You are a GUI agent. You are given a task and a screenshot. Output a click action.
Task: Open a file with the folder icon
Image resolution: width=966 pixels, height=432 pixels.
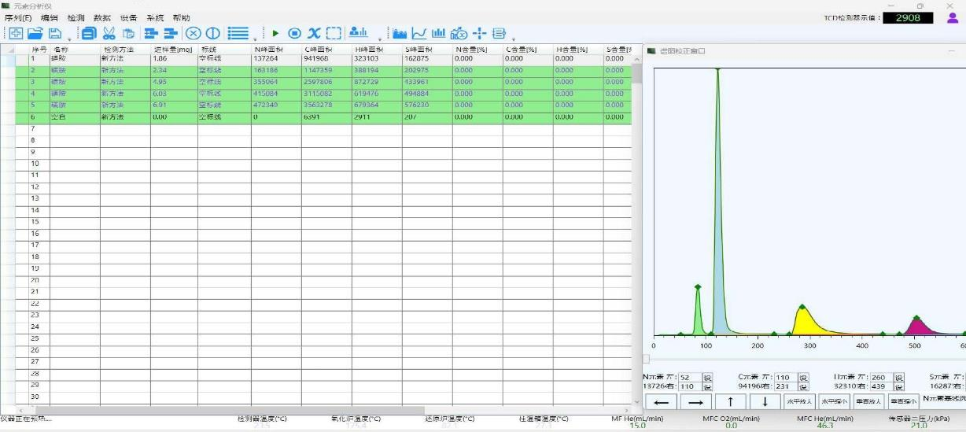35,33
